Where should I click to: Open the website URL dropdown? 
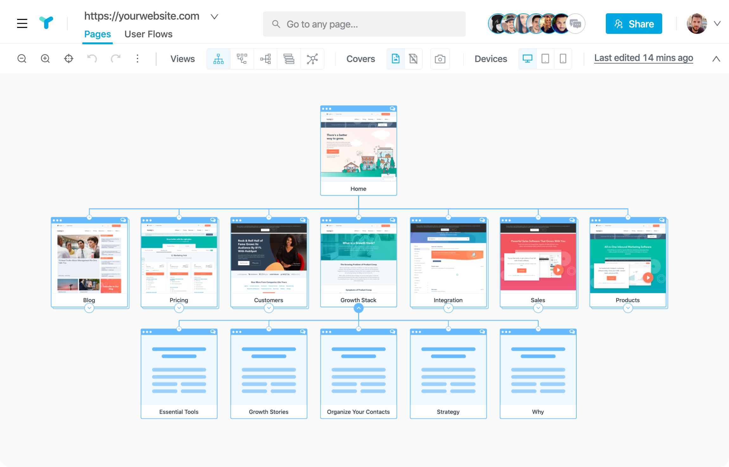tap(214, 16)
